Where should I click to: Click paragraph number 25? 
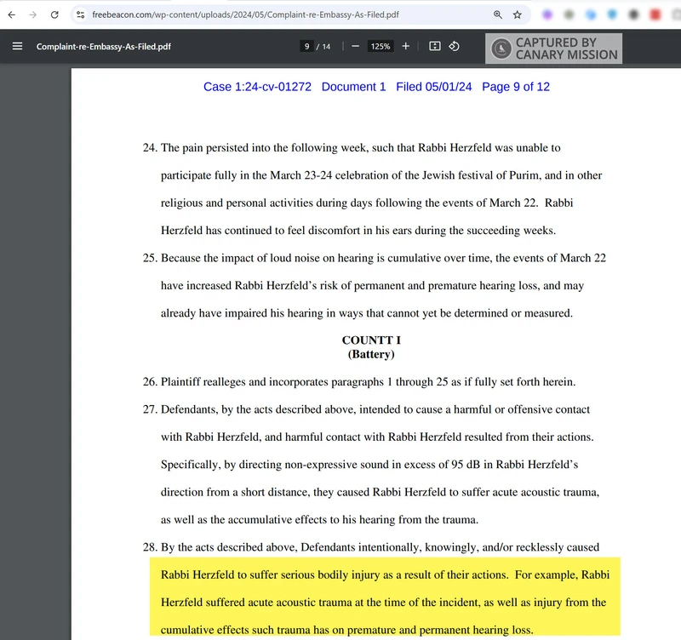(149, 258)
